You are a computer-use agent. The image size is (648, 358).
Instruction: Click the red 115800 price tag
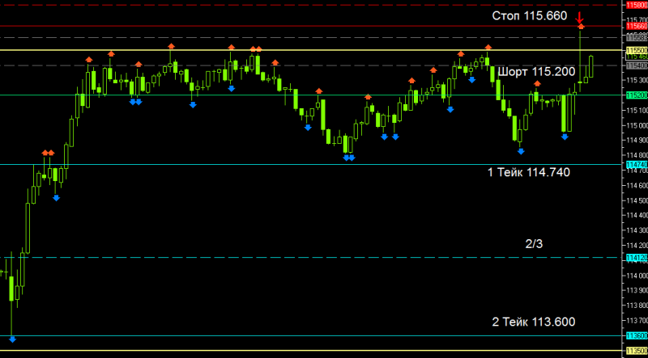pyautogui.click(x=637, y=5)
